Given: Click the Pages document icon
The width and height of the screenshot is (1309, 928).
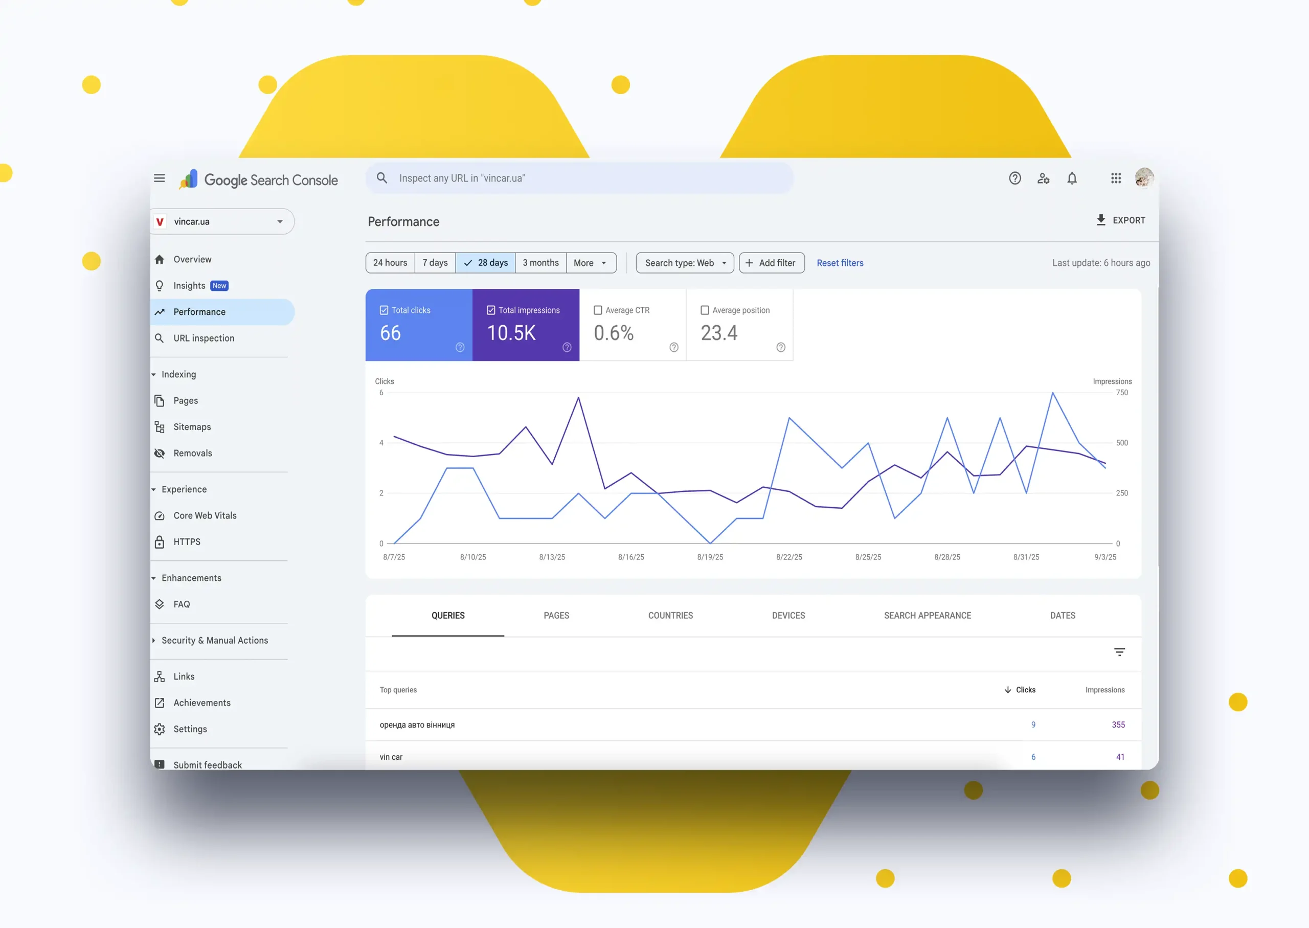Looking at the screenshot, I should point(160,400).
